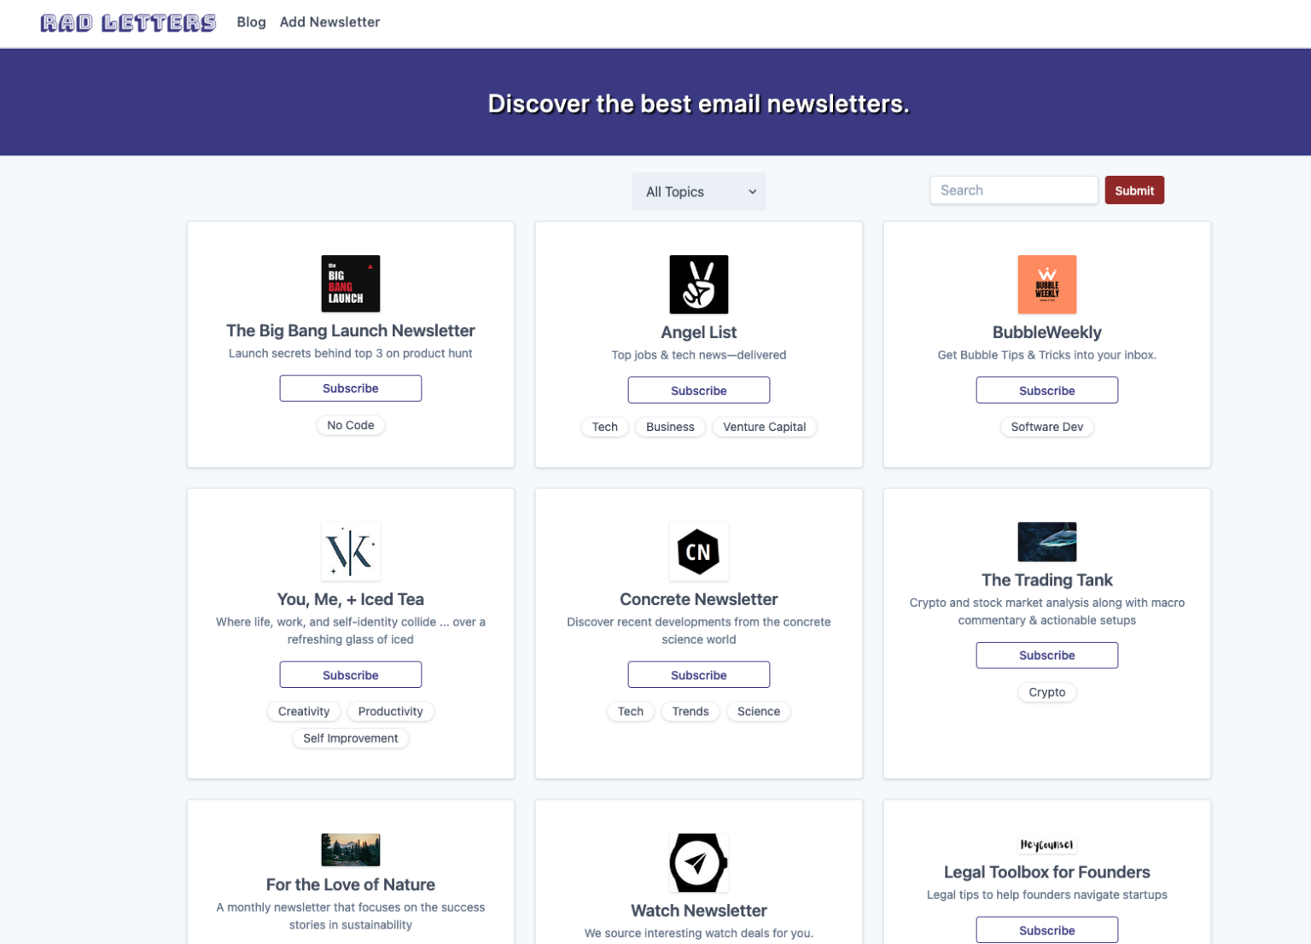Click the RAD LETTERS site logo
Image resolution: width=1311 pixels, height=944 pixels.
click(x=128, y=22)
